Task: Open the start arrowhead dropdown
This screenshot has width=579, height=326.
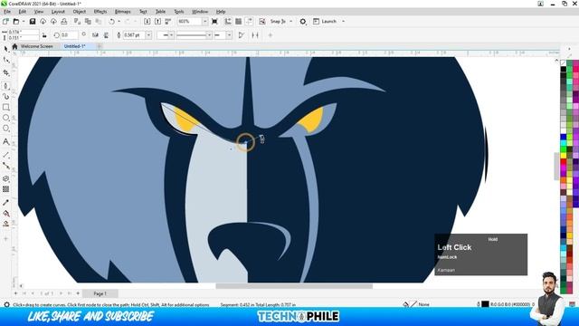Action: (x=171, y=35)
